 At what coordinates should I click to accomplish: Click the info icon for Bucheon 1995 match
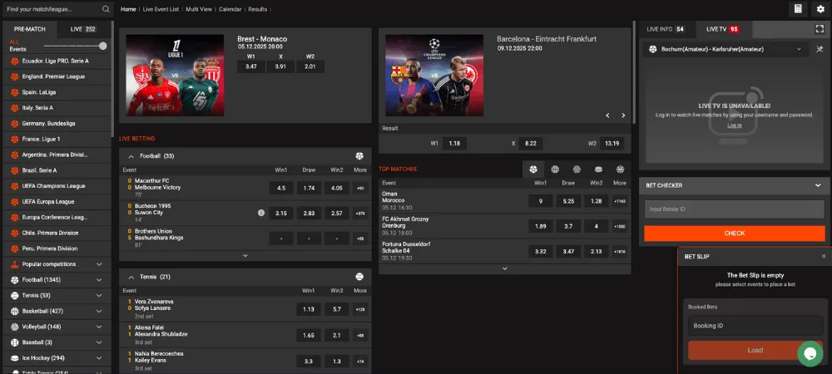click(261, 213)
